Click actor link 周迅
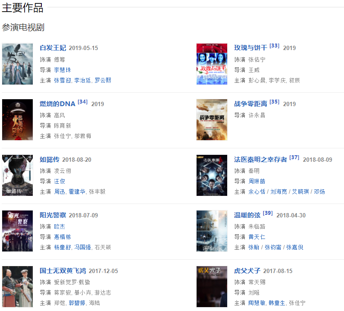Screen dimensions: 344x311 coord(59,192)
